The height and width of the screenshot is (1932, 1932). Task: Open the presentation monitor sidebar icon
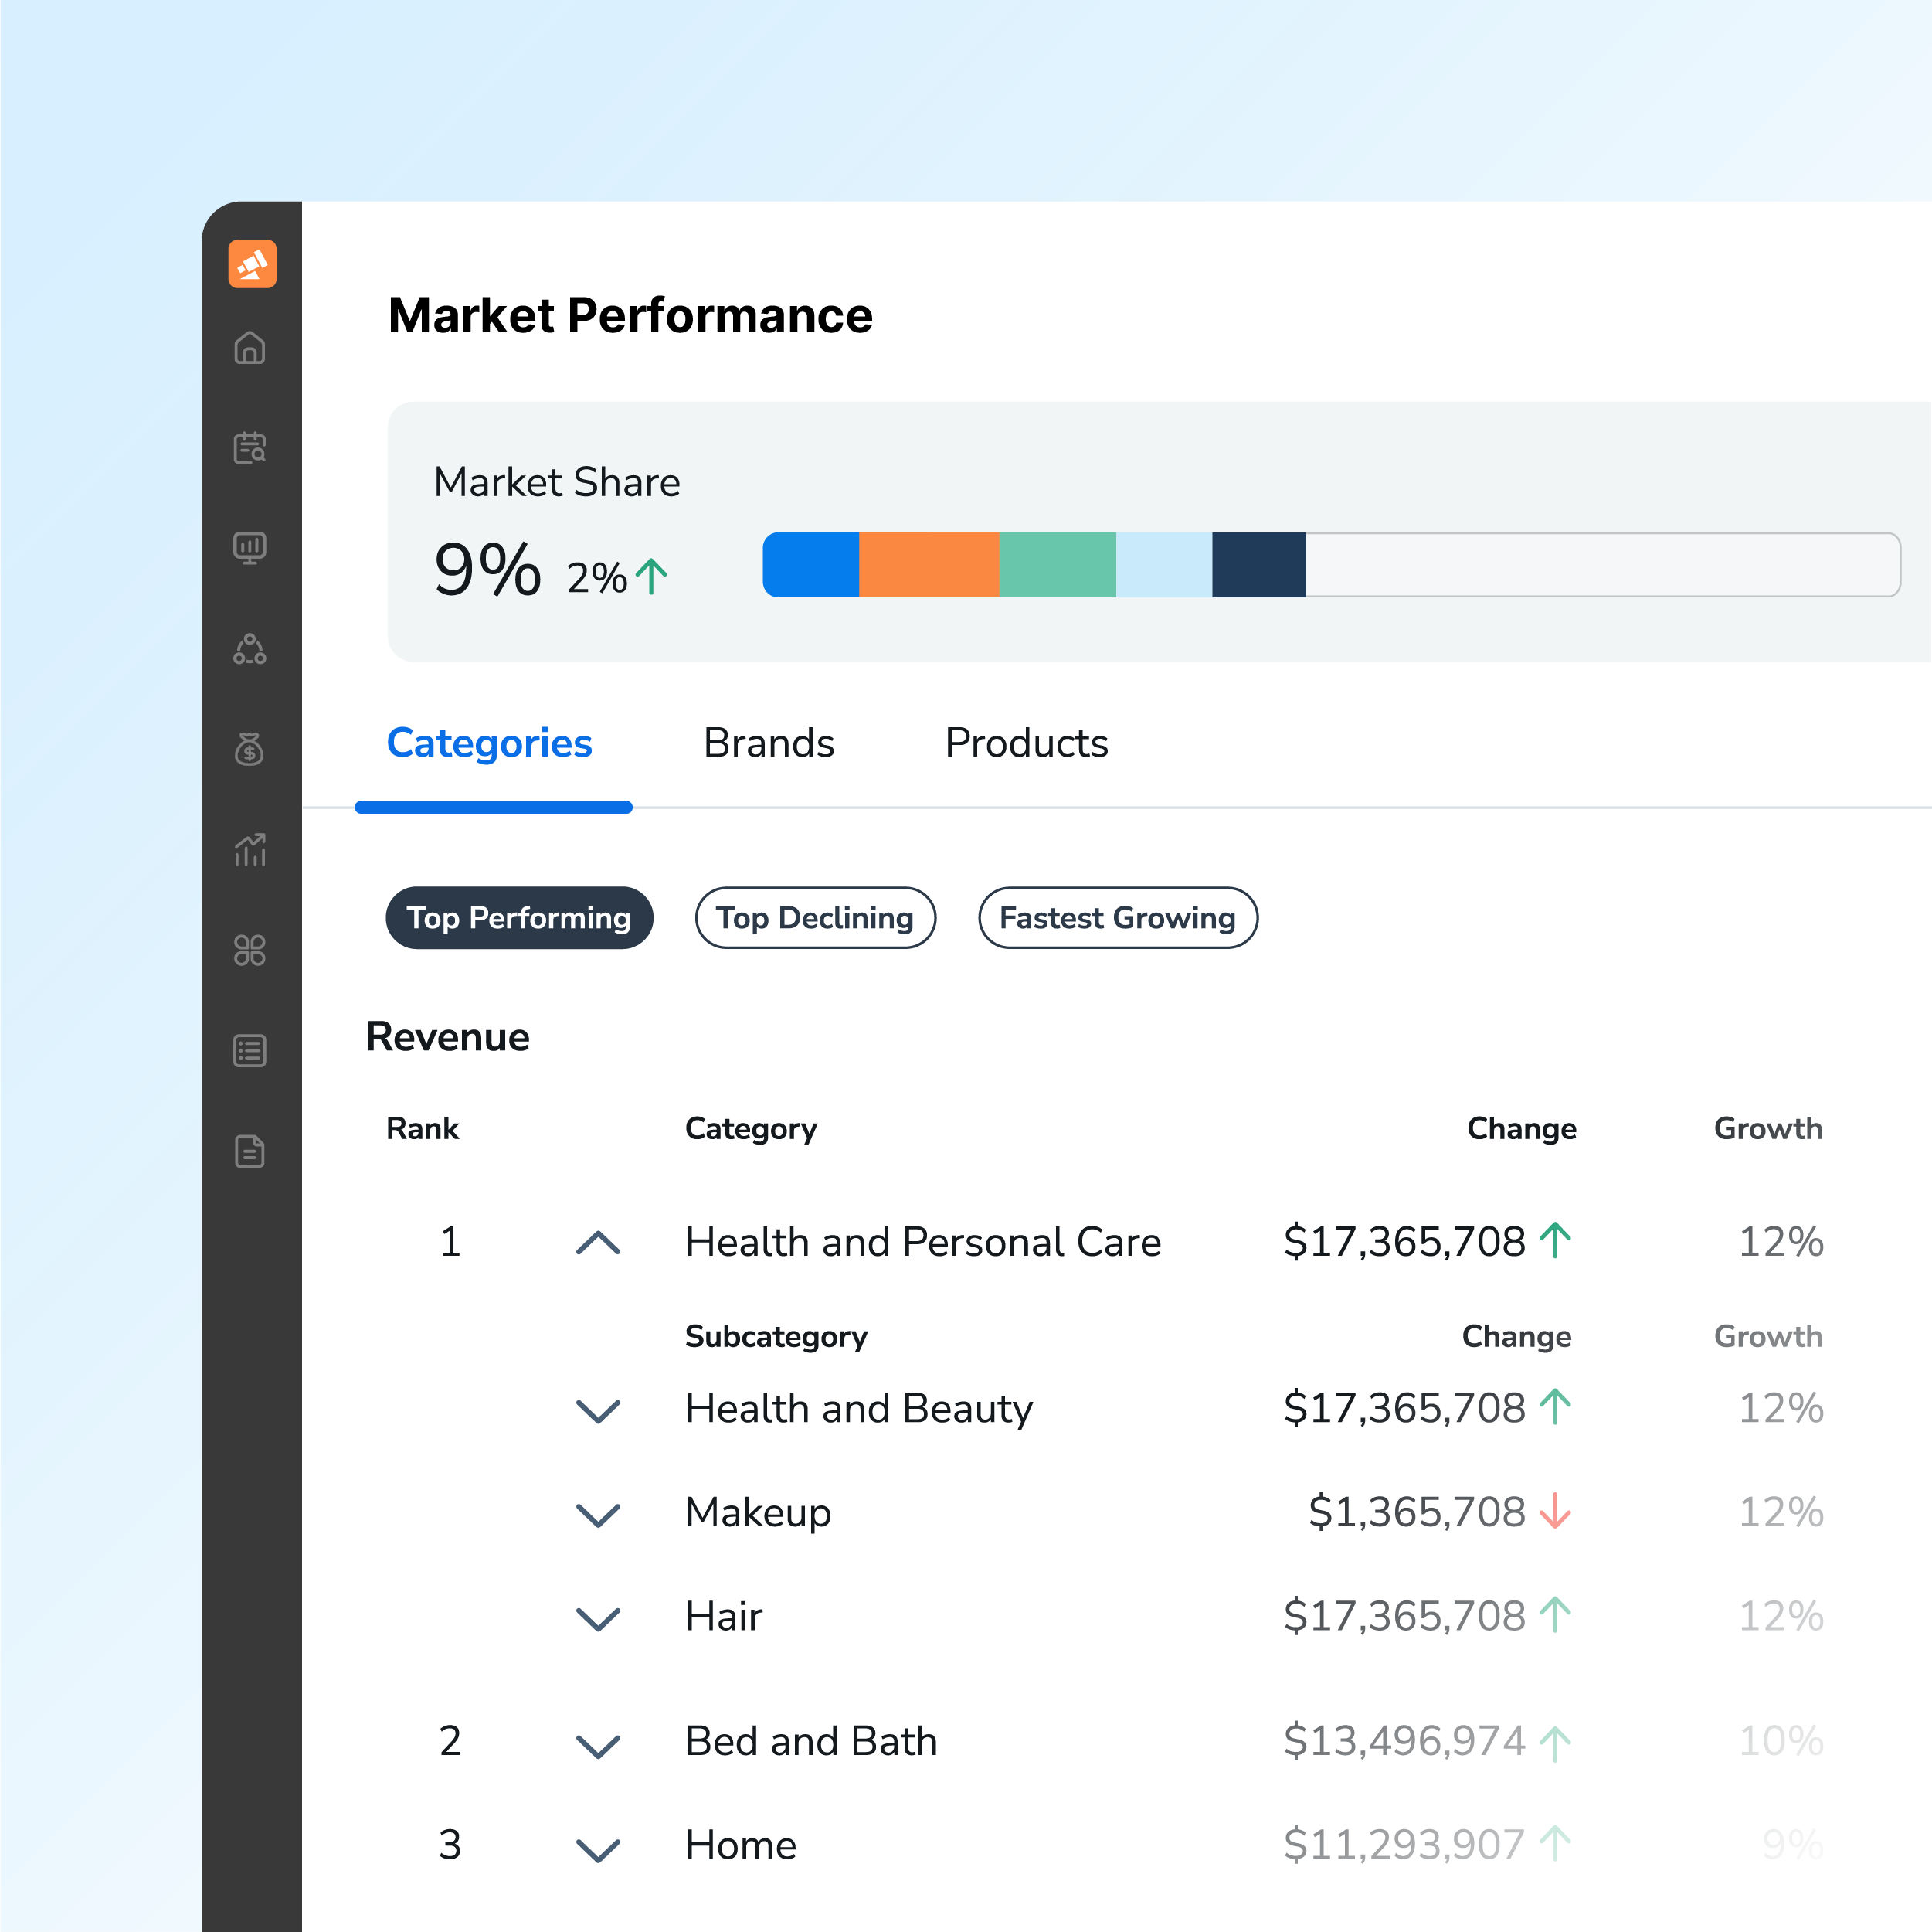coord(250,547)
